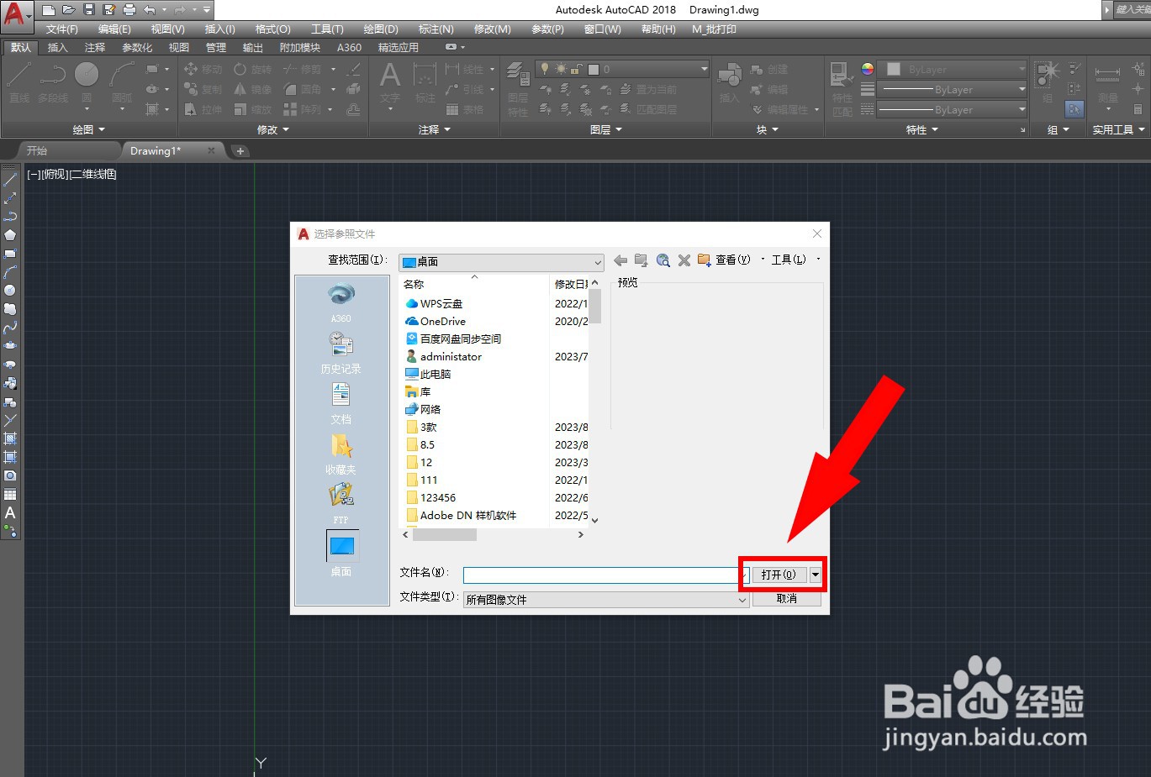Click Open file icon in quick access toolbar

click(69, 10)
